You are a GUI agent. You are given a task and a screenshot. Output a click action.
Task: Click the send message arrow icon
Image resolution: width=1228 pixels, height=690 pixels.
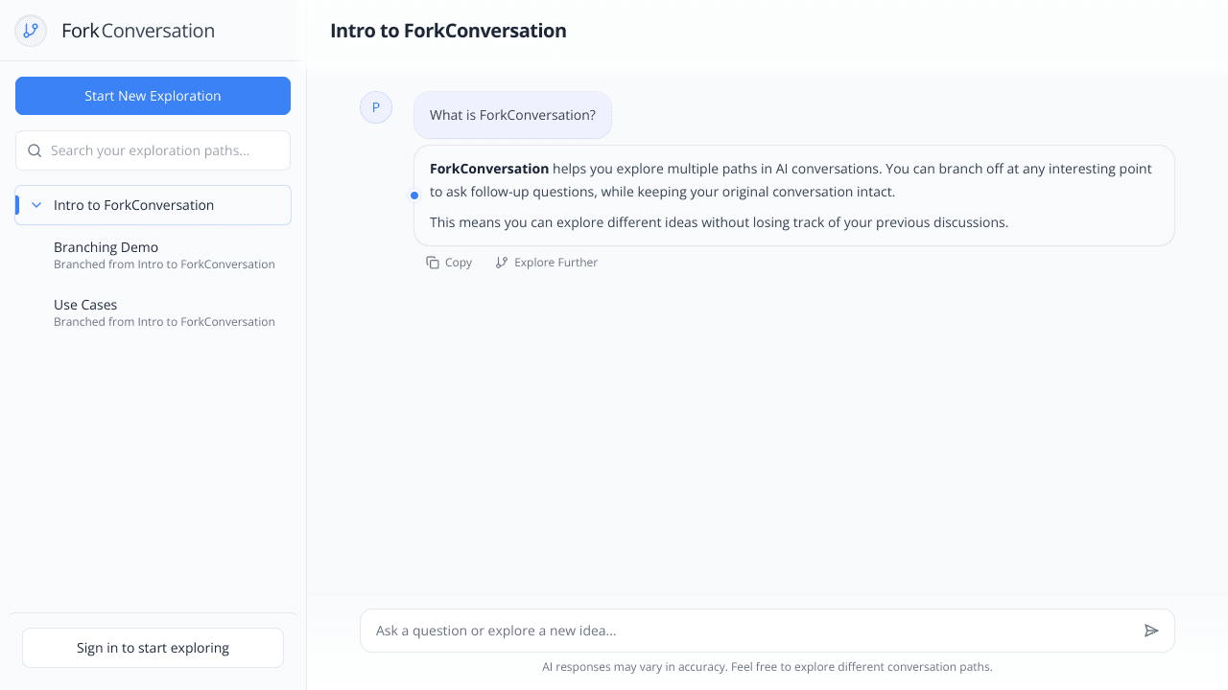[x=1152, y=631]
